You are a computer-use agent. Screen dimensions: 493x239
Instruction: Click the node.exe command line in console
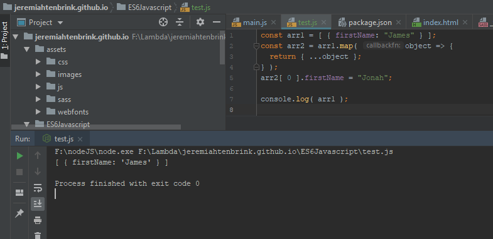click(x=224, y=152)
